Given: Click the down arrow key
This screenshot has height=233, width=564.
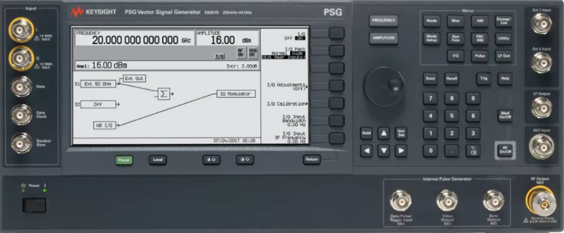Looking at the screenshot, I should (383, 151).
